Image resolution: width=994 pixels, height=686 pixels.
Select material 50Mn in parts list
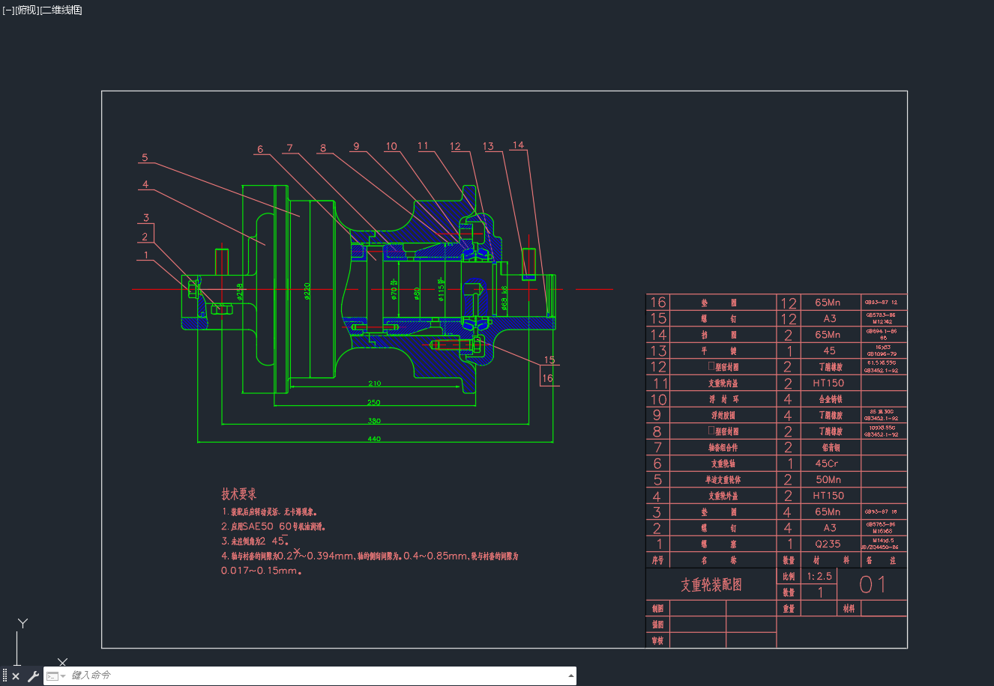(828, 479)
